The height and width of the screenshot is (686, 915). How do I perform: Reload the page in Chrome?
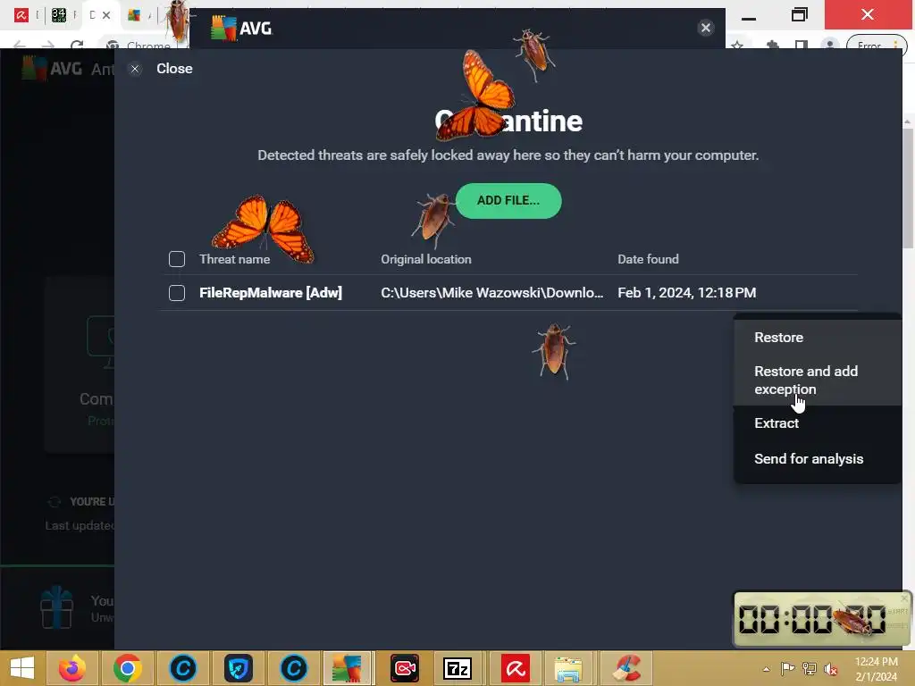tap(77, 45)
